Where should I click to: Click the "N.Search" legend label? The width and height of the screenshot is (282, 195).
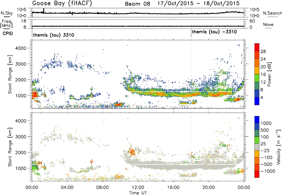272,13
